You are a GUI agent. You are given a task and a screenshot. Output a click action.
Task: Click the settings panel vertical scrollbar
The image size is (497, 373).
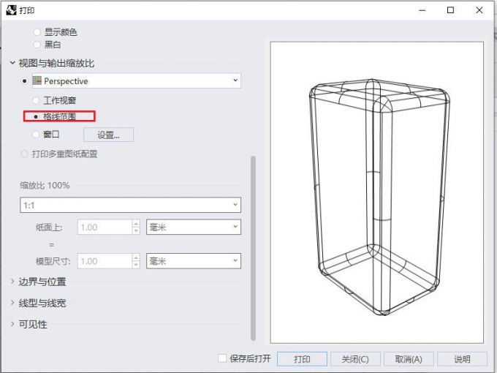click(253, 247)
